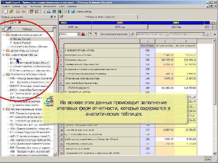Open the BREAK - Анализ безубыточности item
Viewport: 218px width, 163px height.
pyautogui.click(x=28, y=90)
